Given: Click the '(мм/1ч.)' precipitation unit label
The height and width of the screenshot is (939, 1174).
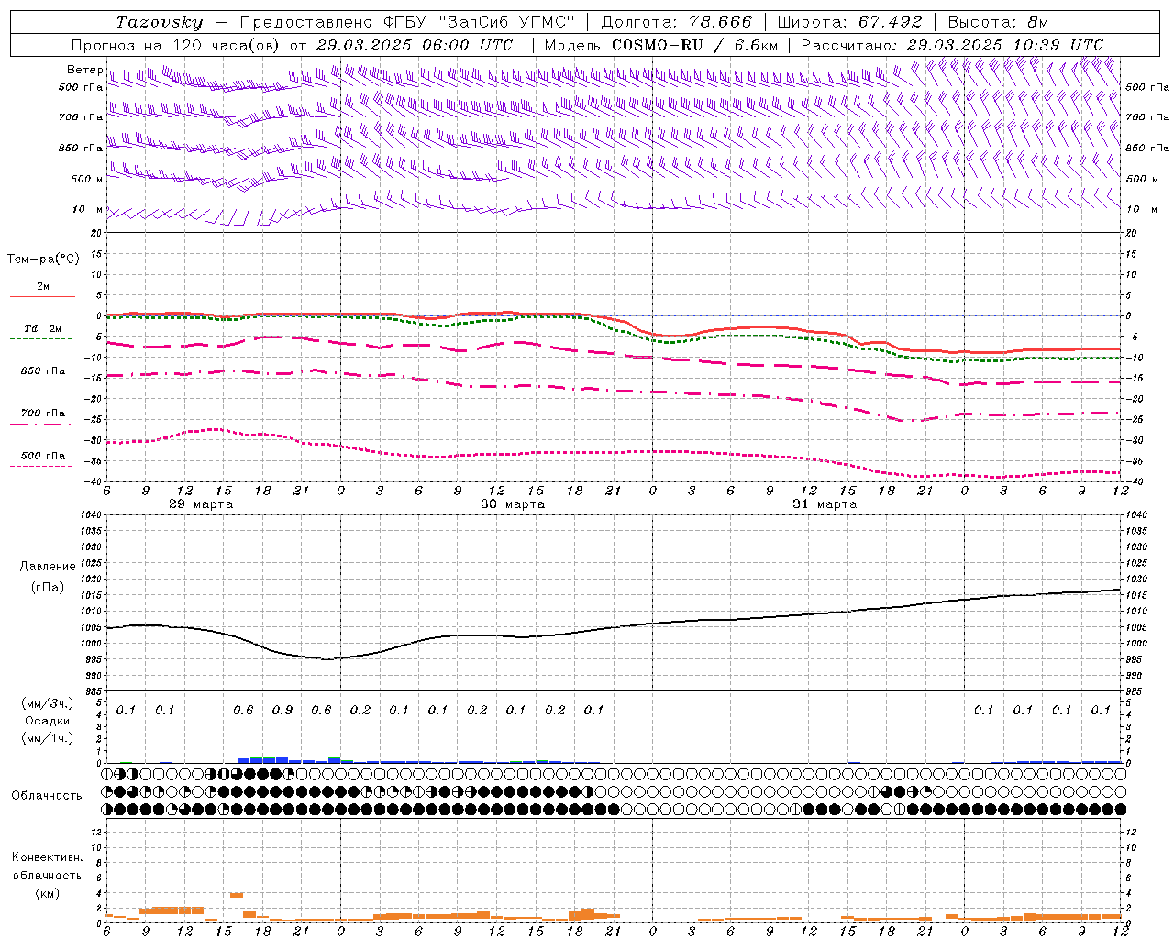Looking at the screenshot, I should click(x=48, y=738).
